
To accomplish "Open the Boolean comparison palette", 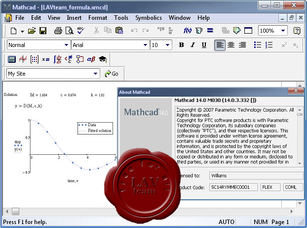I will (x=69, y=59).
